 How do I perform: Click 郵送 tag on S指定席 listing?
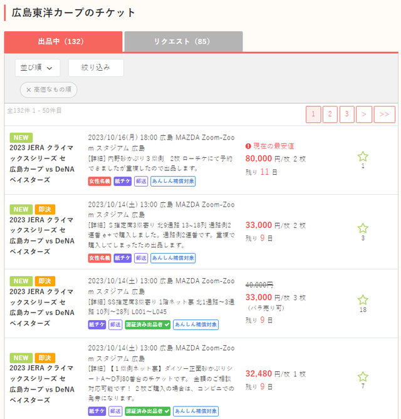[x=141, y=258]
